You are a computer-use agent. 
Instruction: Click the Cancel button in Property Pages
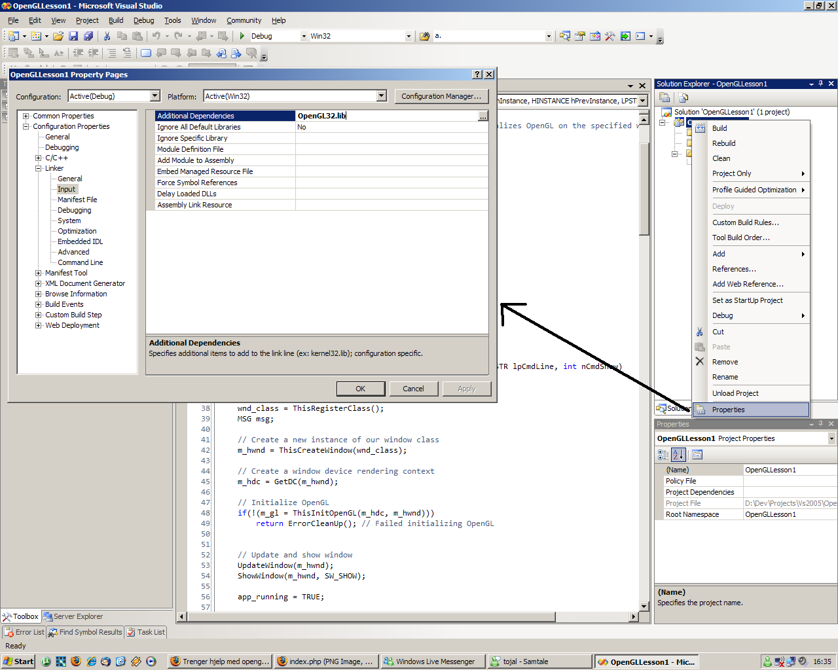pyautogui.click(x=413, y=389)
